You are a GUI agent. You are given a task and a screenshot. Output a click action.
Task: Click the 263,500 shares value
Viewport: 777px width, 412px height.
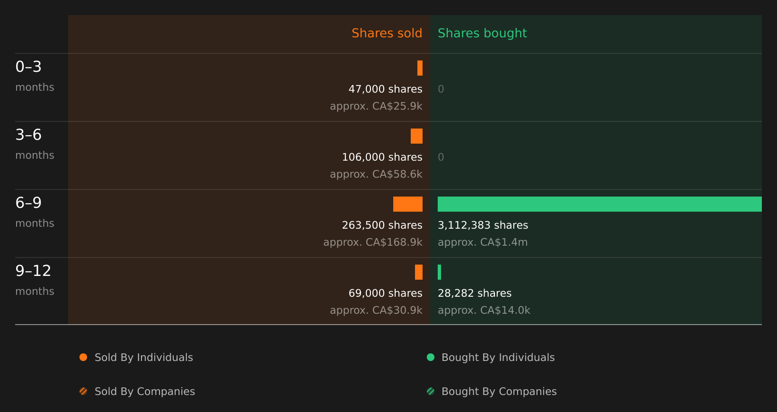tap(382, 225)
